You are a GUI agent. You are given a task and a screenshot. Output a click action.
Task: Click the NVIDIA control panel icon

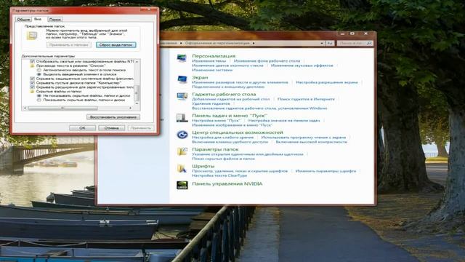(182, 185)
